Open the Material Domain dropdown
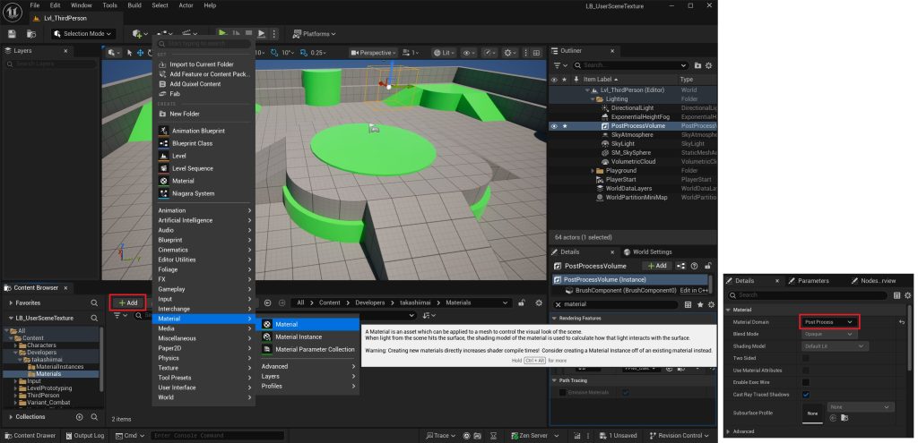Viewport: 918px width, 443px height. coord(829,321)
